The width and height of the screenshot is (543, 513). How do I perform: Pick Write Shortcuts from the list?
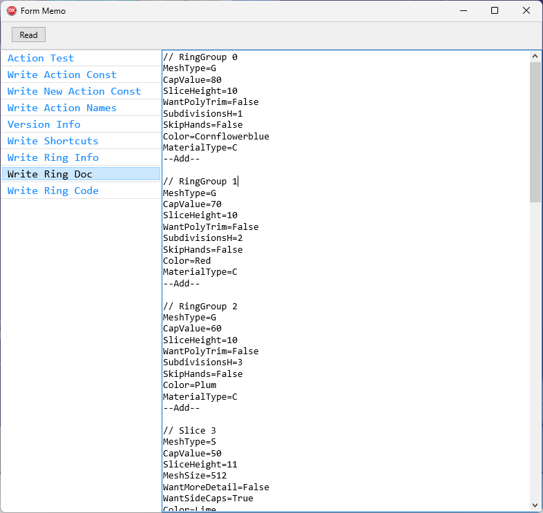[x=53, y=141]
